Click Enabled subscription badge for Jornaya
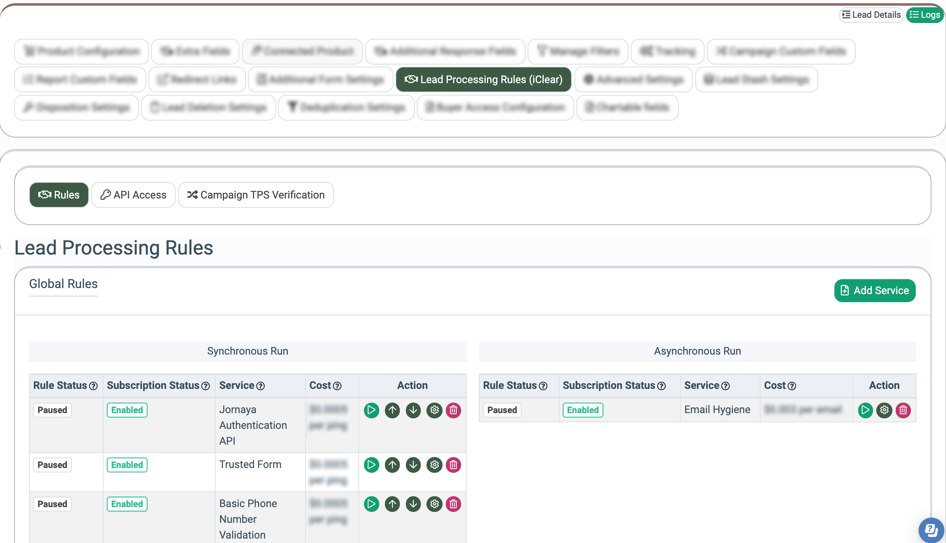The image size is (946, 543). tap(127, 410)
